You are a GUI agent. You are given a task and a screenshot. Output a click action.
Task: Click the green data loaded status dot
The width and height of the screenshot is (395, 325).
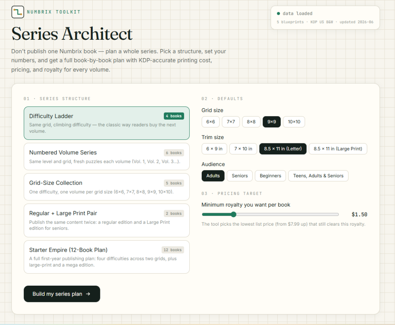tap(278, 13)
